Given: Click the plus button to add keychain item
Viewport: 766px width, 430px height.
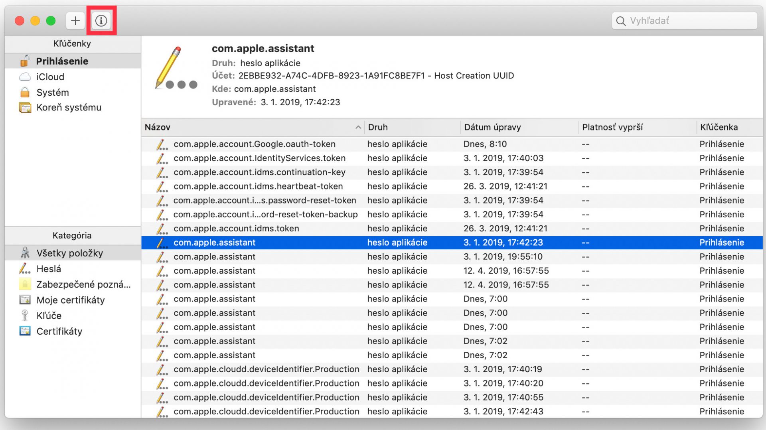Looking at the screenshot, I should [75, 21].
